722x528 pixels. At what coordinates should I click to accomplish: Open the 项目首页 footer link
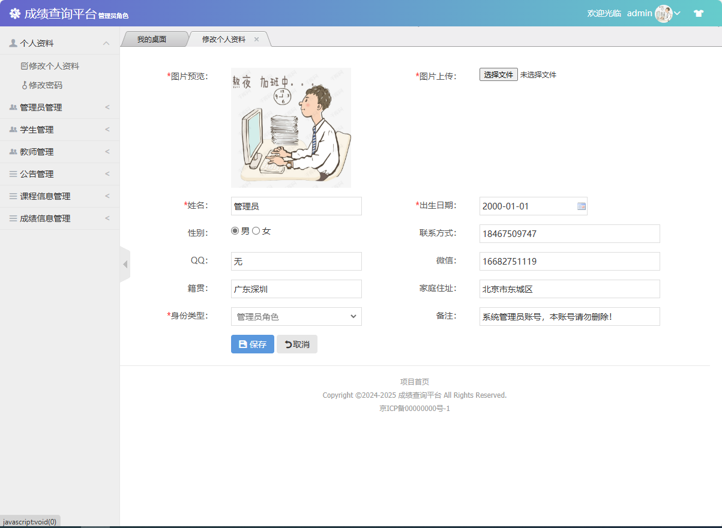[415, 382]
